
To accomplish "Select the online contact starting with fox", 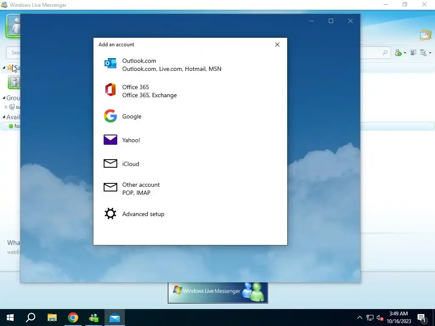I will pos(11,126).
